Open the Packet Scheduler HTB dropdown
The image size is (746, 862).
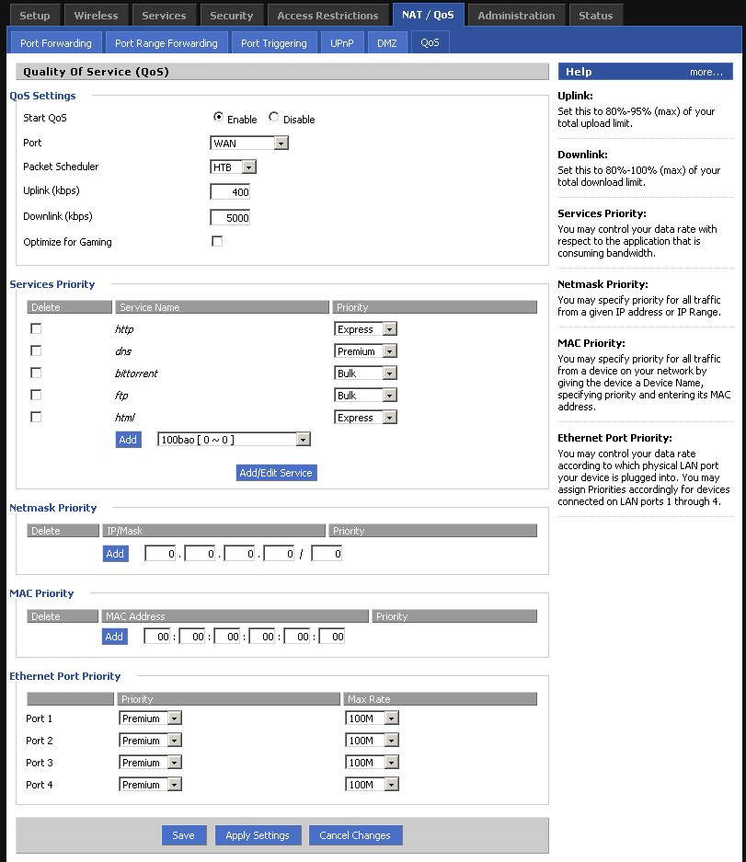233,167
